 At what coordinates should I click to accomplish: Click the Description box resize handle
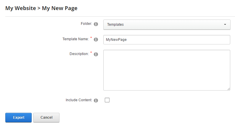click(x=228, y=89)
